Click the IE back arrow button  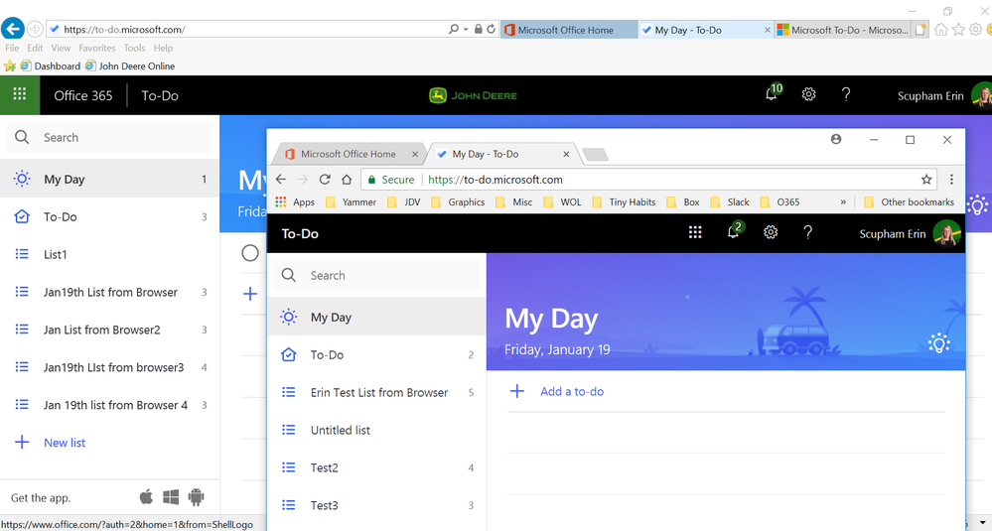13,29
